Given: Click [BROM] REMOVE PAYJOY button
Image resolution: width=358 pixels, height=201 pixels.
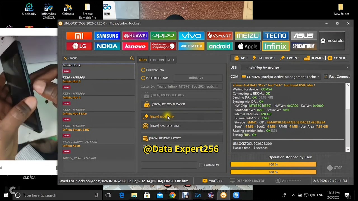Looking at the screenshot, I should coord(182,138).
